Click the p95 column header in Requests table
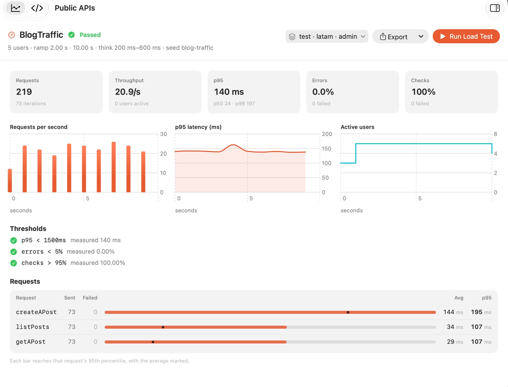 click(487, 298)
